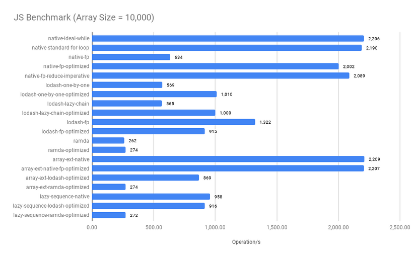Select the 2,500.00 axis tick label

[400, 227]
